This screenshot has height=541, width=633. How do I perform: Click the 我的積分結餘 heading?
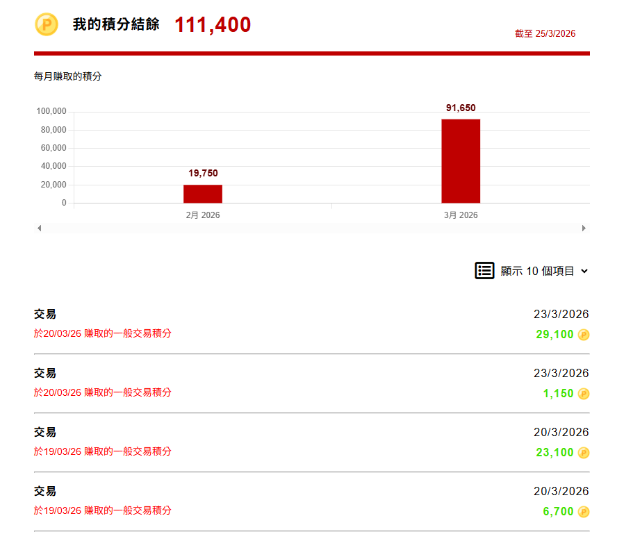point(116,24)
